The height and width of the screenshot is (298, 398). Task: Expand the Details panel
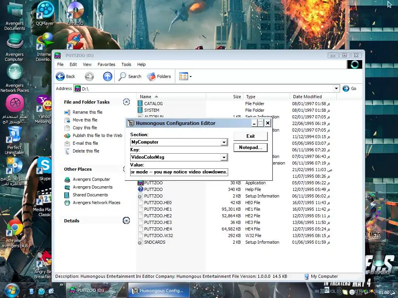[x=126, y=220]
